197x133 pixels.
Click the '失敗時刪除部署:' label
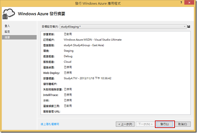[53, 90]
